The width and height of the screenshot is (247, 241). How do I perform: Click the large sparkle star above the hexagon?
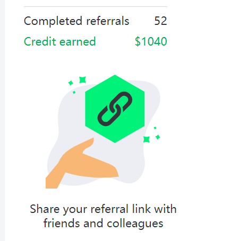[x=82, y=80]
